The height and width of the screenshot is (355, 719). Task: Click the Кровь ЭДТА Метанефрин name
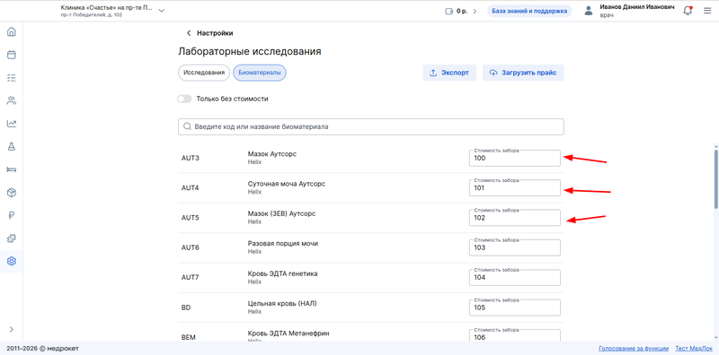pyautogui.click(x=288, y=333)
